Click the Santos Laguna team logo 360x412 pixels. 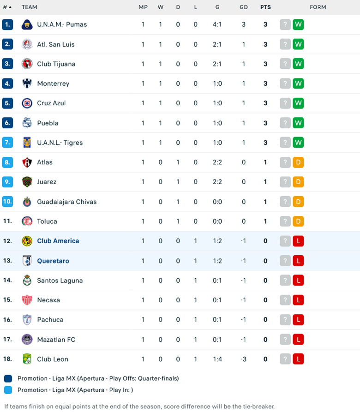pyautogui.click(x=27, y=280)
